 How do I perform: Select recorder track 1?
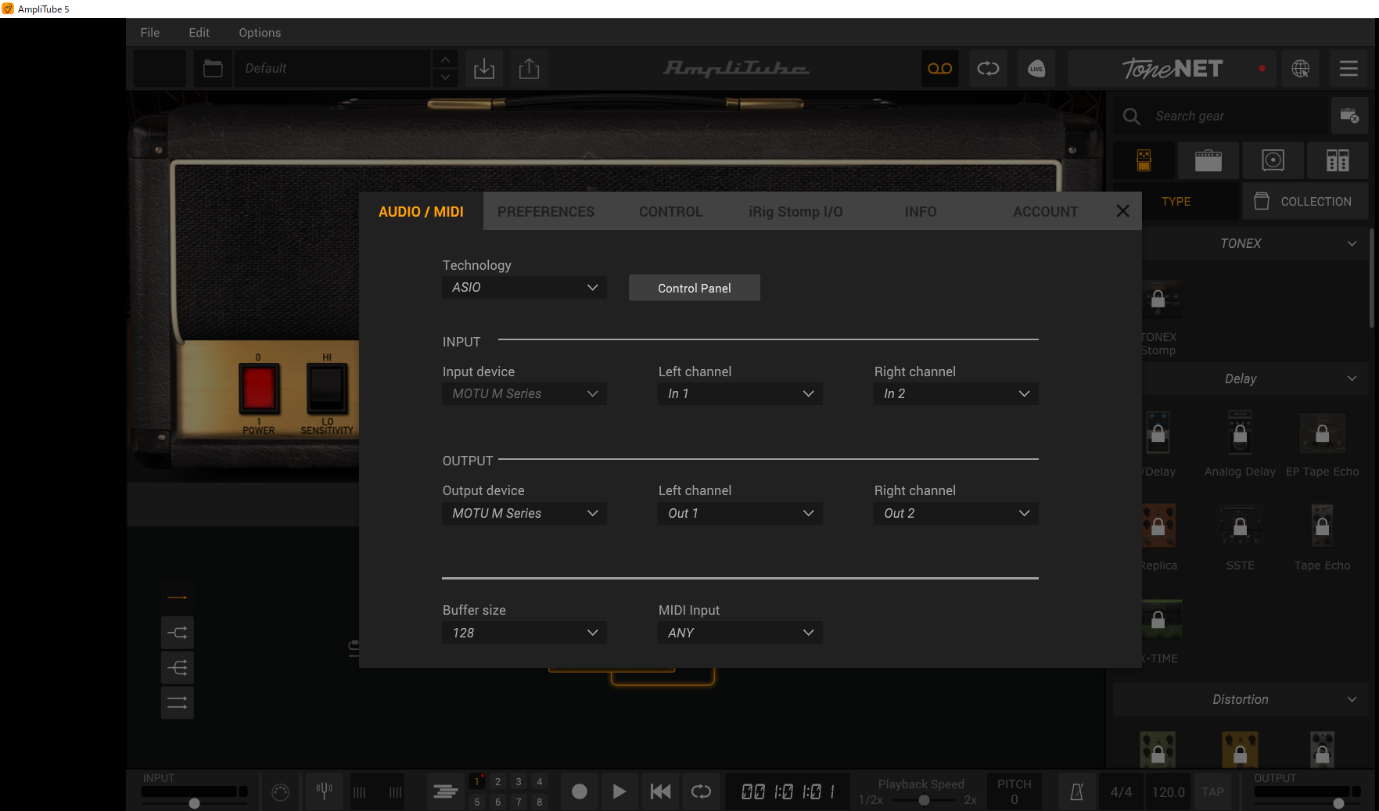(x=476, y=781)
